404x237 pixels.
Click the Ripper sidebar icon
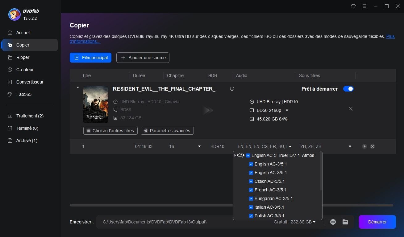(x=10, y=57)
